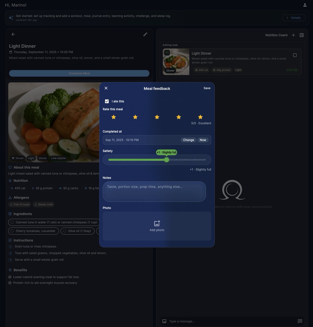Add a new entry via Nutrition Coach plus icon
This screenshot has height=327, width=313.
coord(293,35)
